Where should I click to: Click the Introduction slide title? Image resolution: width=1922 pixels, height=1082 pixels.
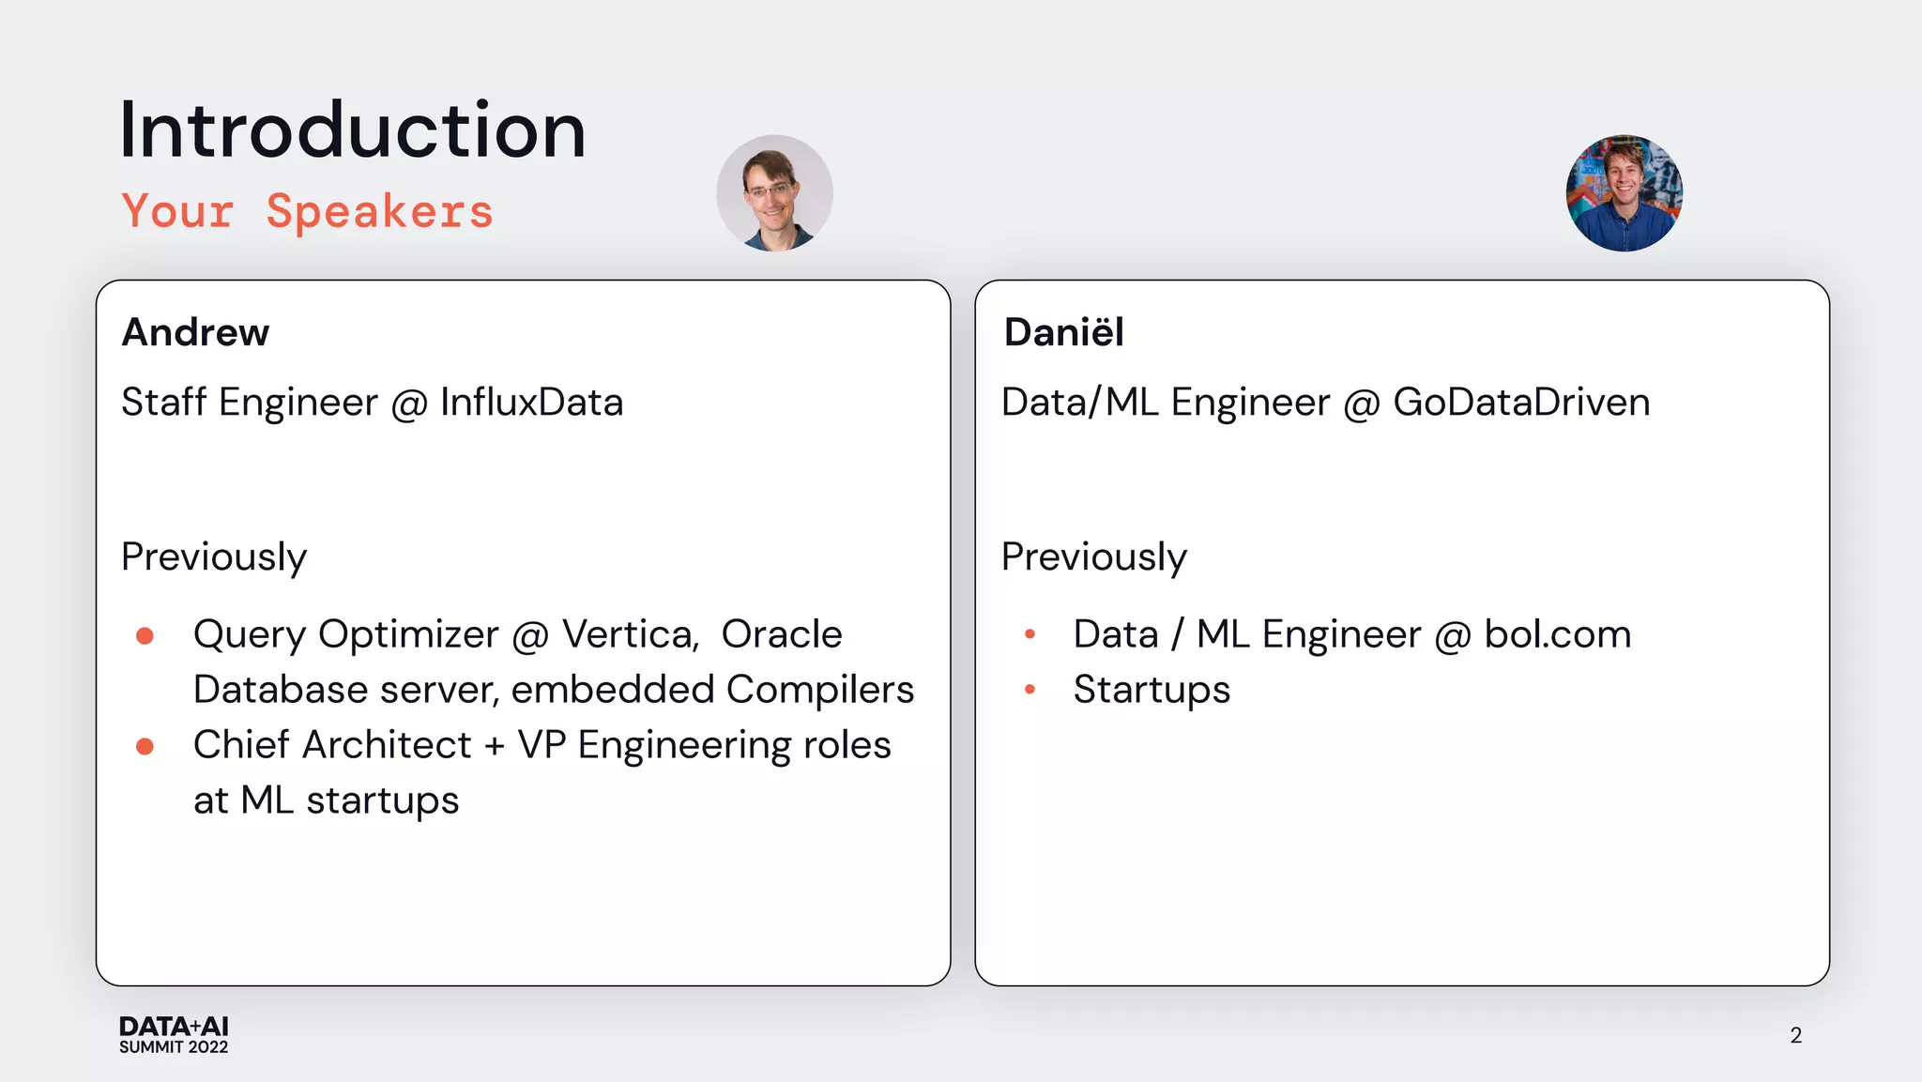(x=353, y=130)
